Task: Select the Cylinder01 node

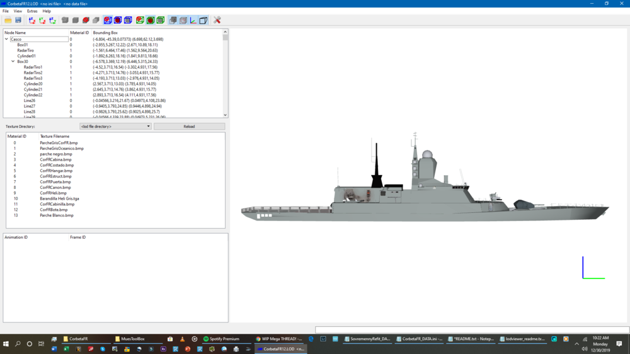Action: click(x=26, y=56)
